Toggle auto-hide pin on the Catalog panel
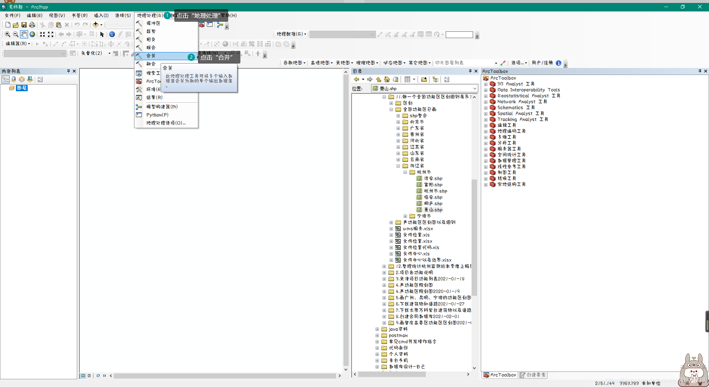Screen dimensions: 709x387 470,71
